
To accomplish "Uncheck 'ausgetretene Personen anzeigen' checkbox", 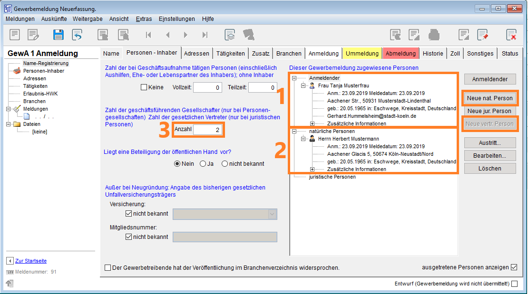I will click(514, 267).
